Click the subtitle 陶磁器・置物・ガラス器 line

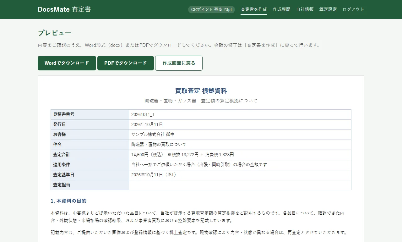[201, 101]
